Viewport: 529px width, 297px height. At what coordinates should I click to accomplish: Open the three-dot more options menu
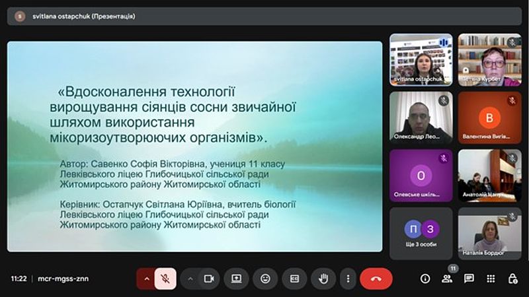click(348, 279)
